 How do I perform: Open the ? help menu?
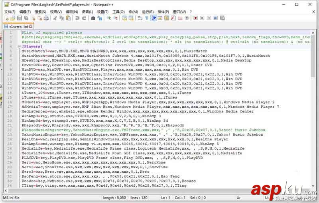pos(191,12)
